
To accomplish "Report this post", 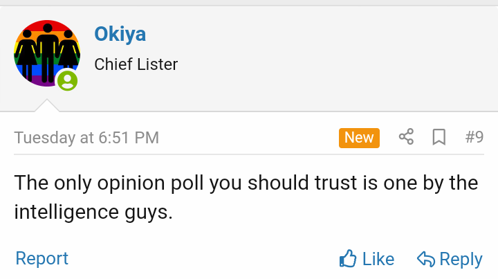I will [41, 258].
